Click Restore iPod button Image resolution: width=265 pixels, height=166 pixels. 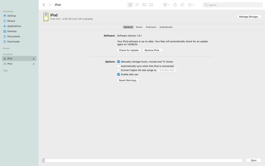pyautogui.click(x=153, y=50)
